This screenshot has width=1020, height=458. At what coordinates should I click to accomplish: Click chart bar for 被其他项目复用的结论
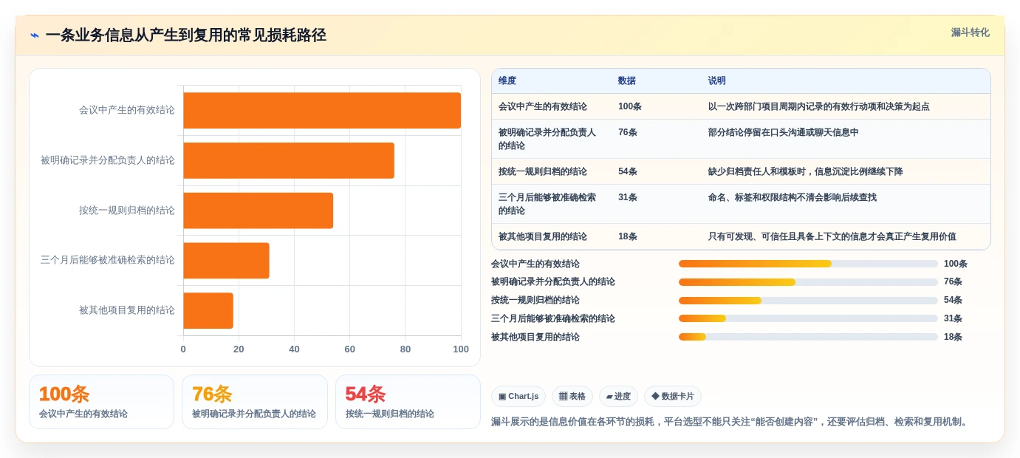tap(208, 311)
